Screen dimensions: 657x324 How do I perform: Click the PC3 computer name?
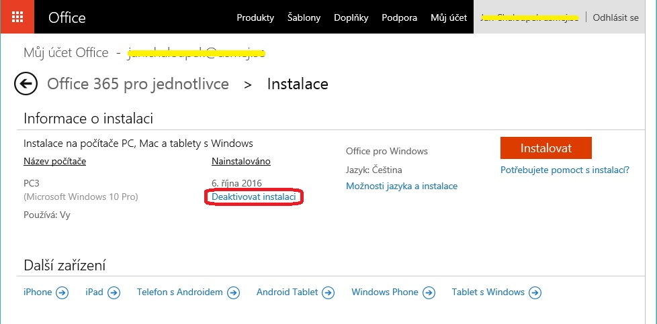[x=32, y=183]
